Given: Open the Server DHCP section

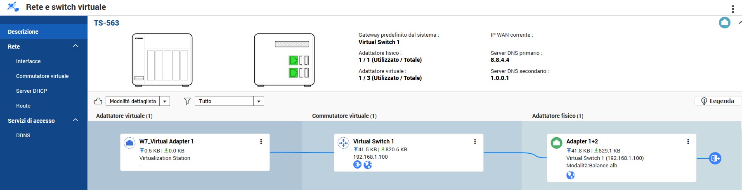Looking at the screenshot, I should tap(31, 91).
